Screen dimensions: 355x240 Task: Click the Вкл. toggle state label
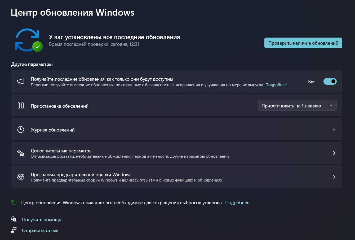[312, 82]
